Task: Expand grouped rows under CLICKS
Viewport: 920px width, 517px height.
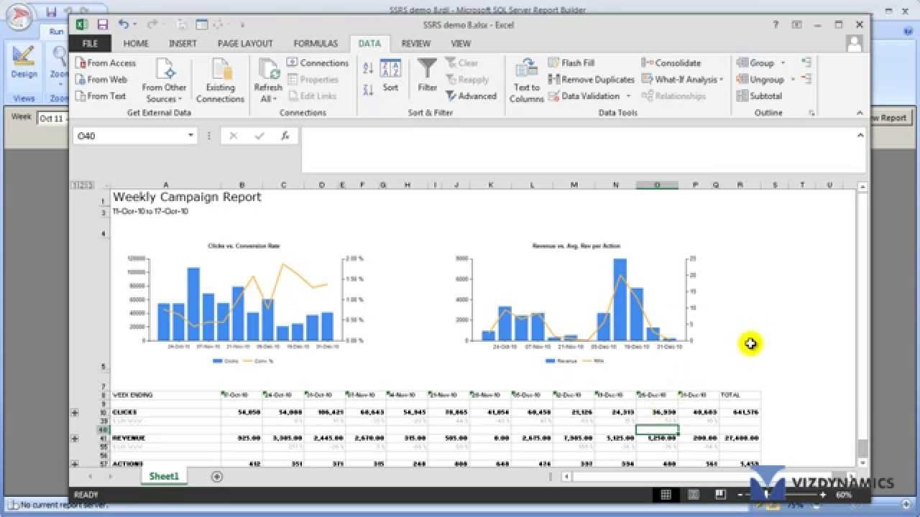Action: 74,413
